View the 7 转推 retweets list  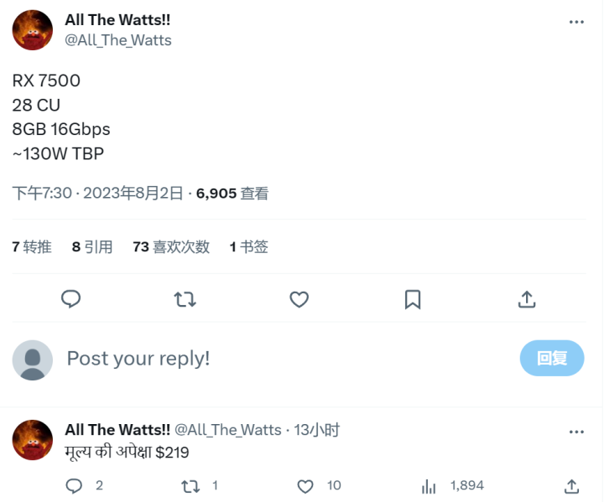[32, 246]
